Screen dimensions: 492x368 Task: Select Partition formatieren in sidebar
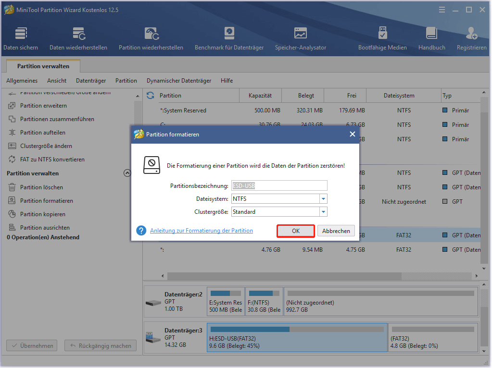(x=47, y=201)
